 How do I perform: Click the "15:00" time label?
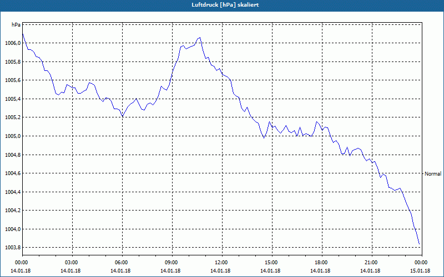(x=271, y=263)
